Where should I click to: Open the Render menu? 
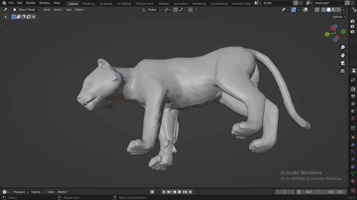(x=31, y=3)
